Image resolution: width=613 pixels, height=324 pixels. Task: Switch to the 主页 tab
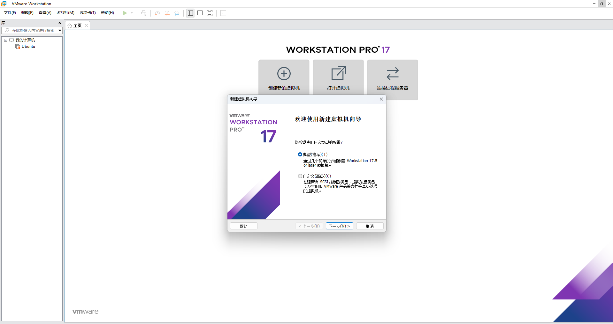(77, 25)
